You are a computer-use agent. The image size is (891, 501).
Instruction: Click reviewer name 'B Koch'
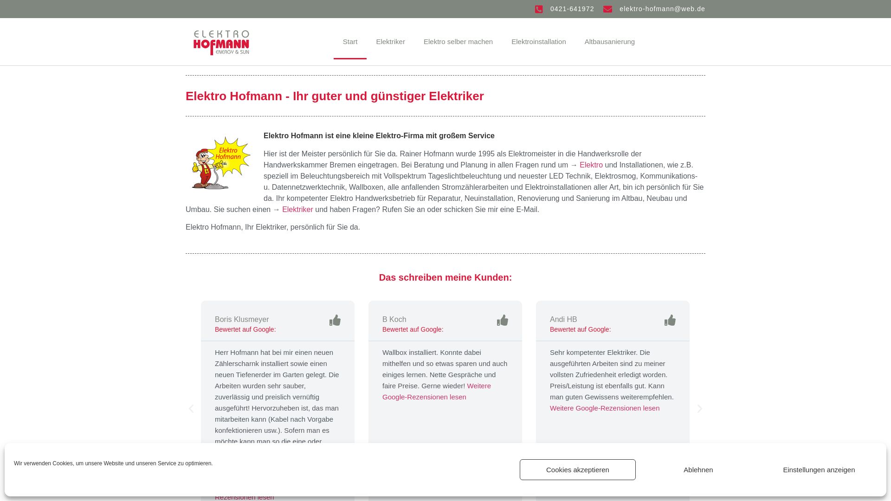394,320
